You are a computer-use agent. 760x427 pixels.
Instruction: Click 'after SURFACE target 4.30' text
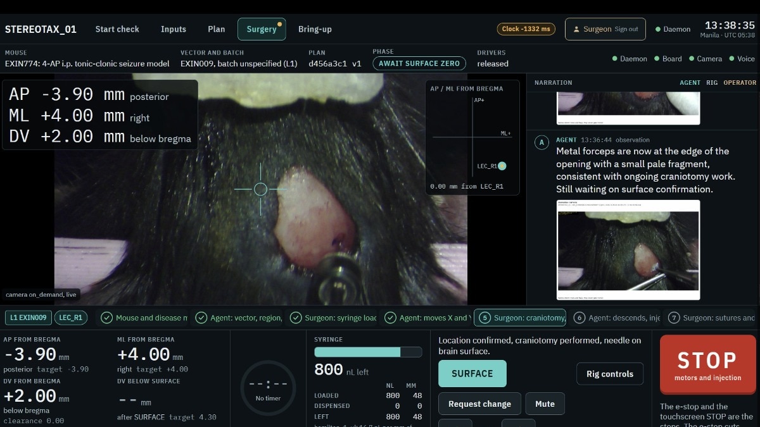pyautogui.click(x=167, y=417)
